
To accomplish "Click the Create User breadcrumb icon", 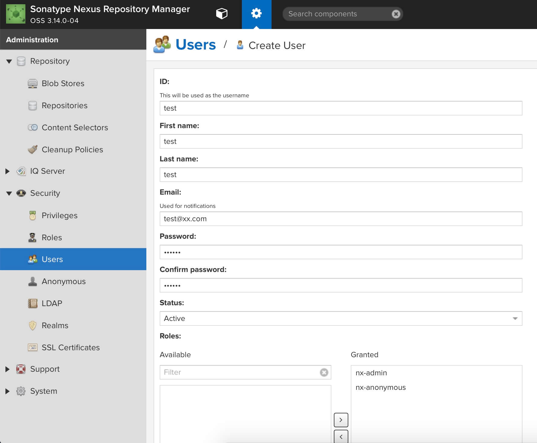I will click(240, 45).
